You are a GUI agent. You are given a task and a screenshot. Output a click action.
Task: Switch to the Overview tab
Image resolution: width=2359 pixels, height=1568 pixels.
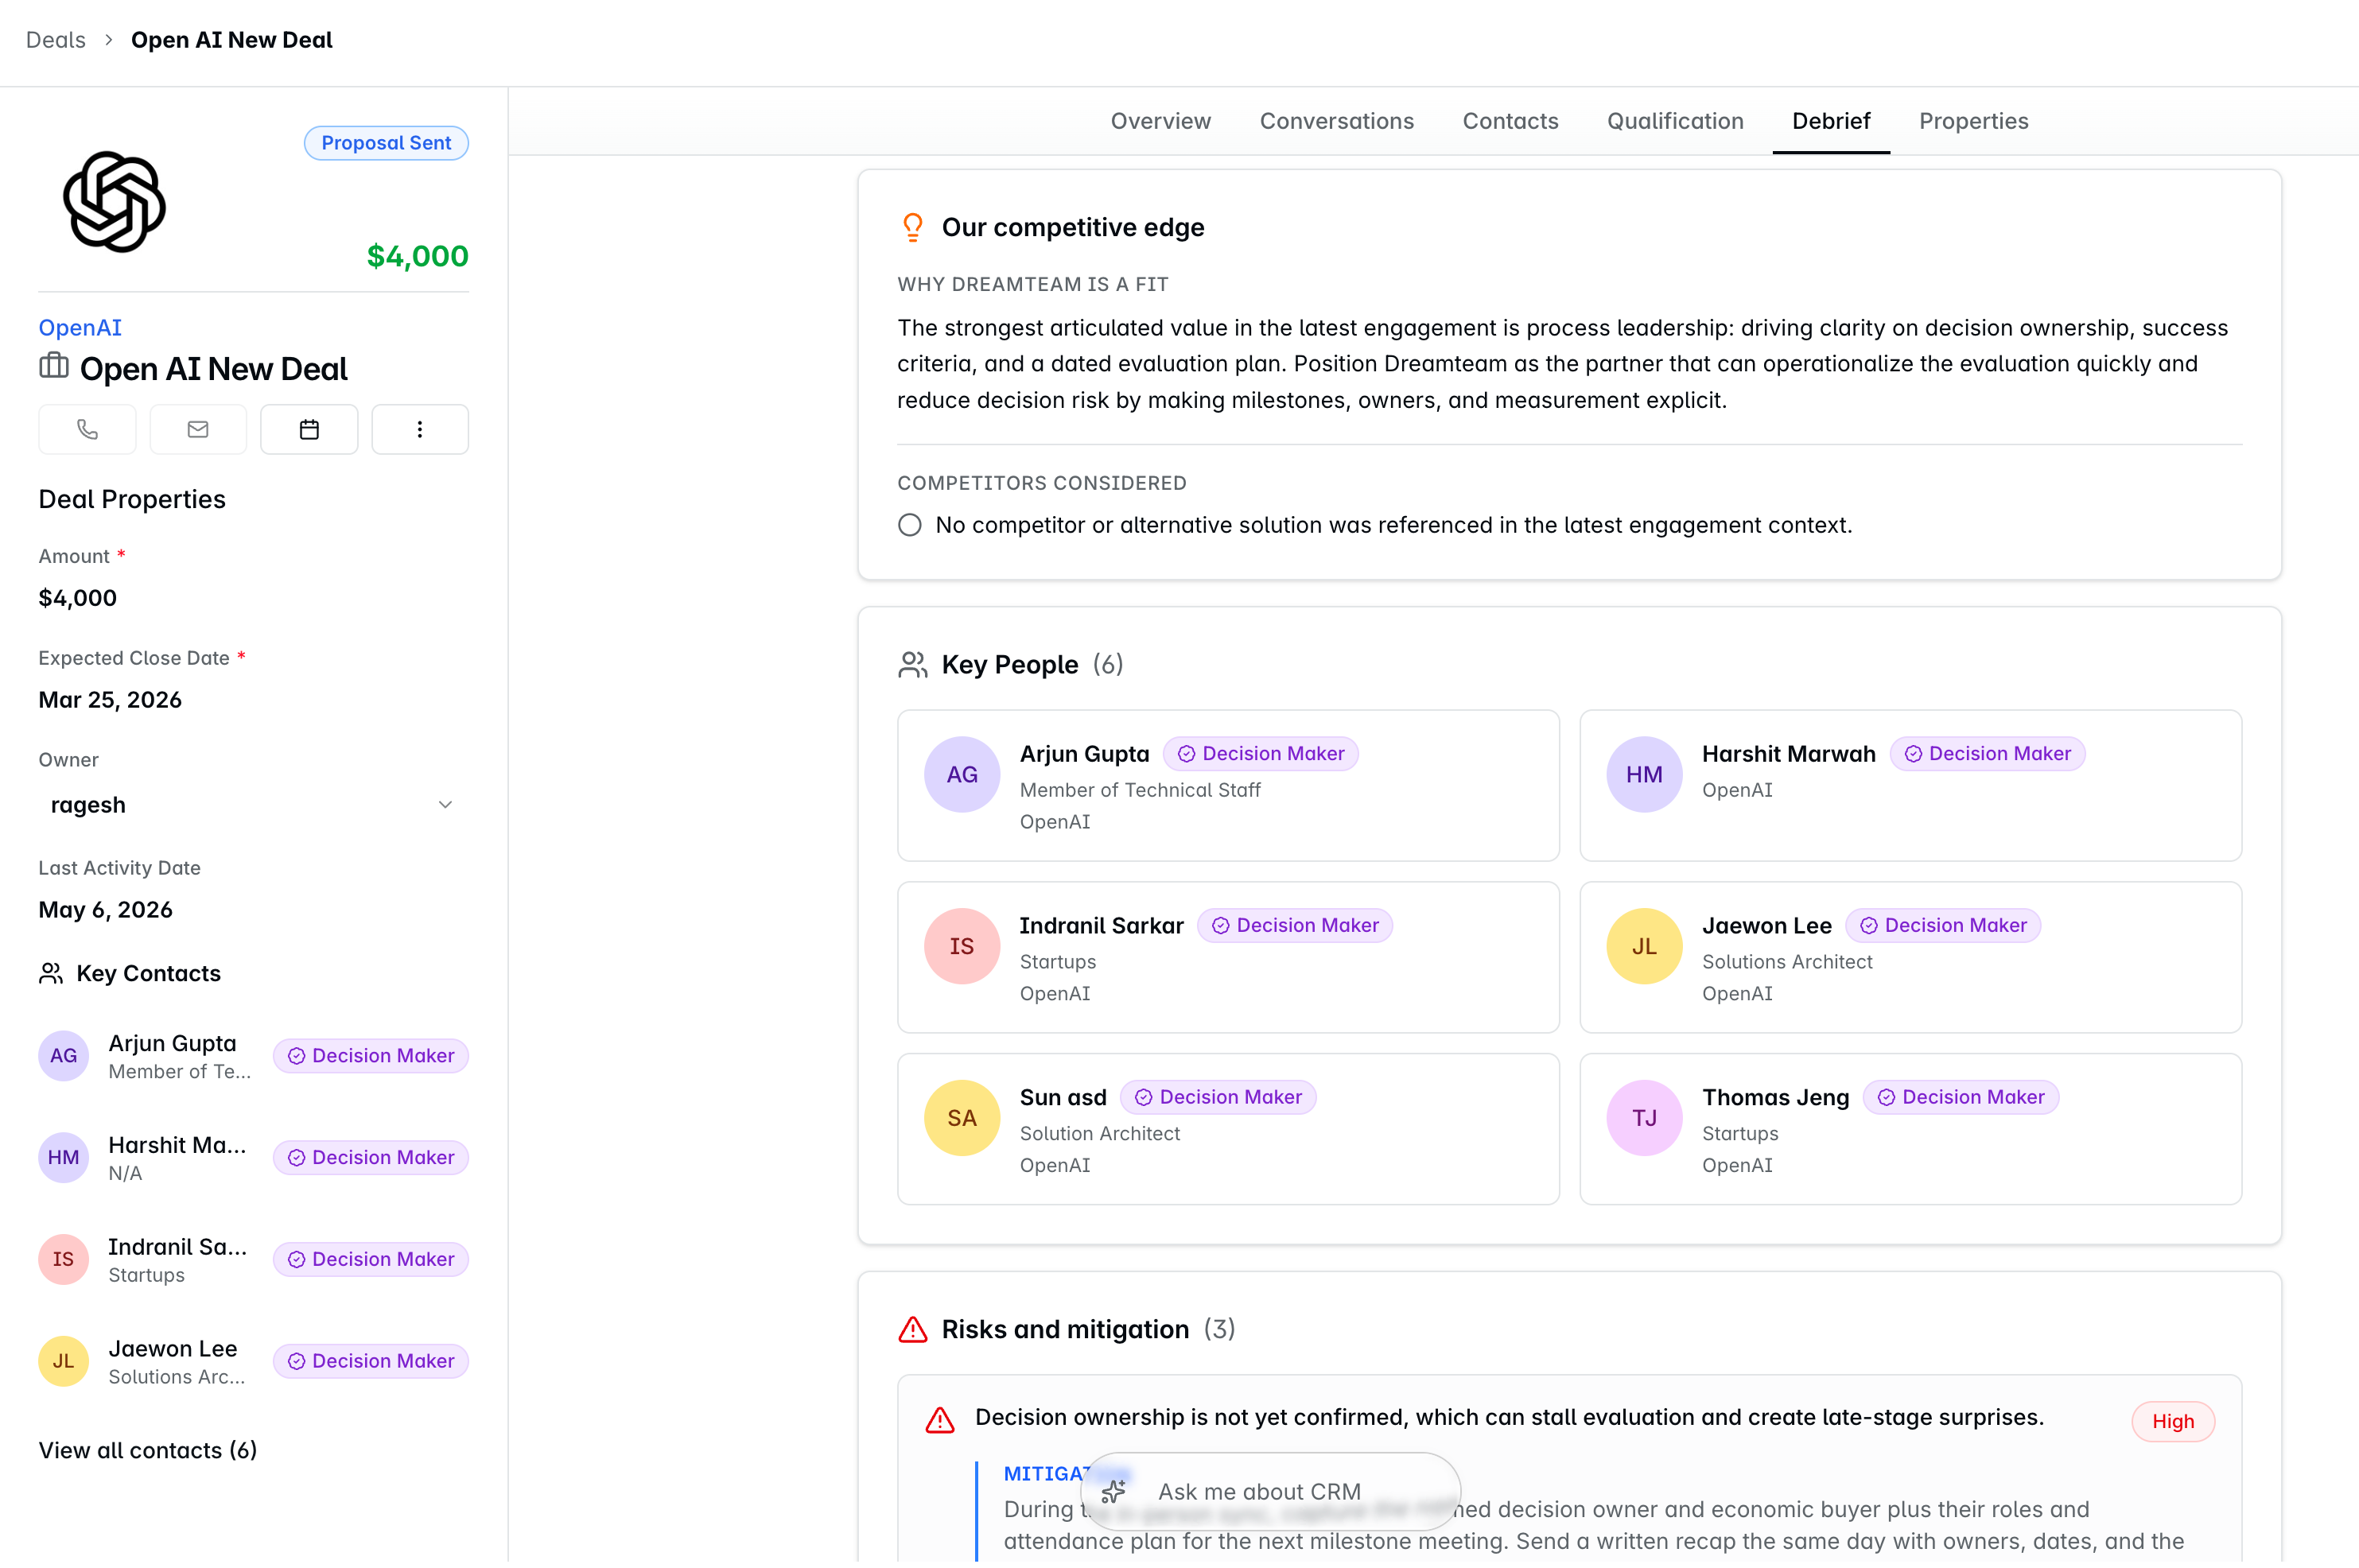(1160, 121)
